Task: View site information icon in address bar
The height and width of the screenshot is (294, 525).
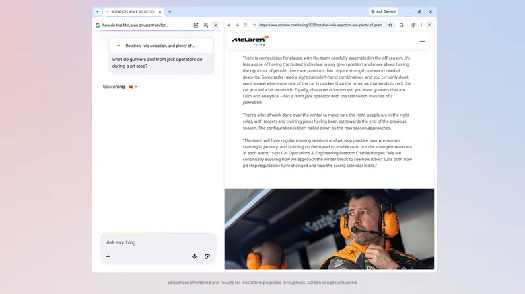Action: coord(255,25)
